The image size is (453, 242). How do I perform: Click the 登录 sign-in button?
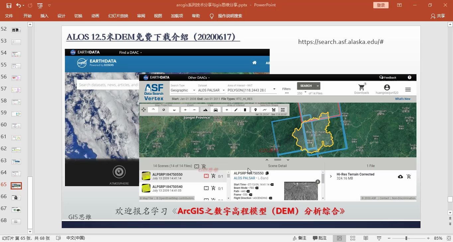coord(381,5)
